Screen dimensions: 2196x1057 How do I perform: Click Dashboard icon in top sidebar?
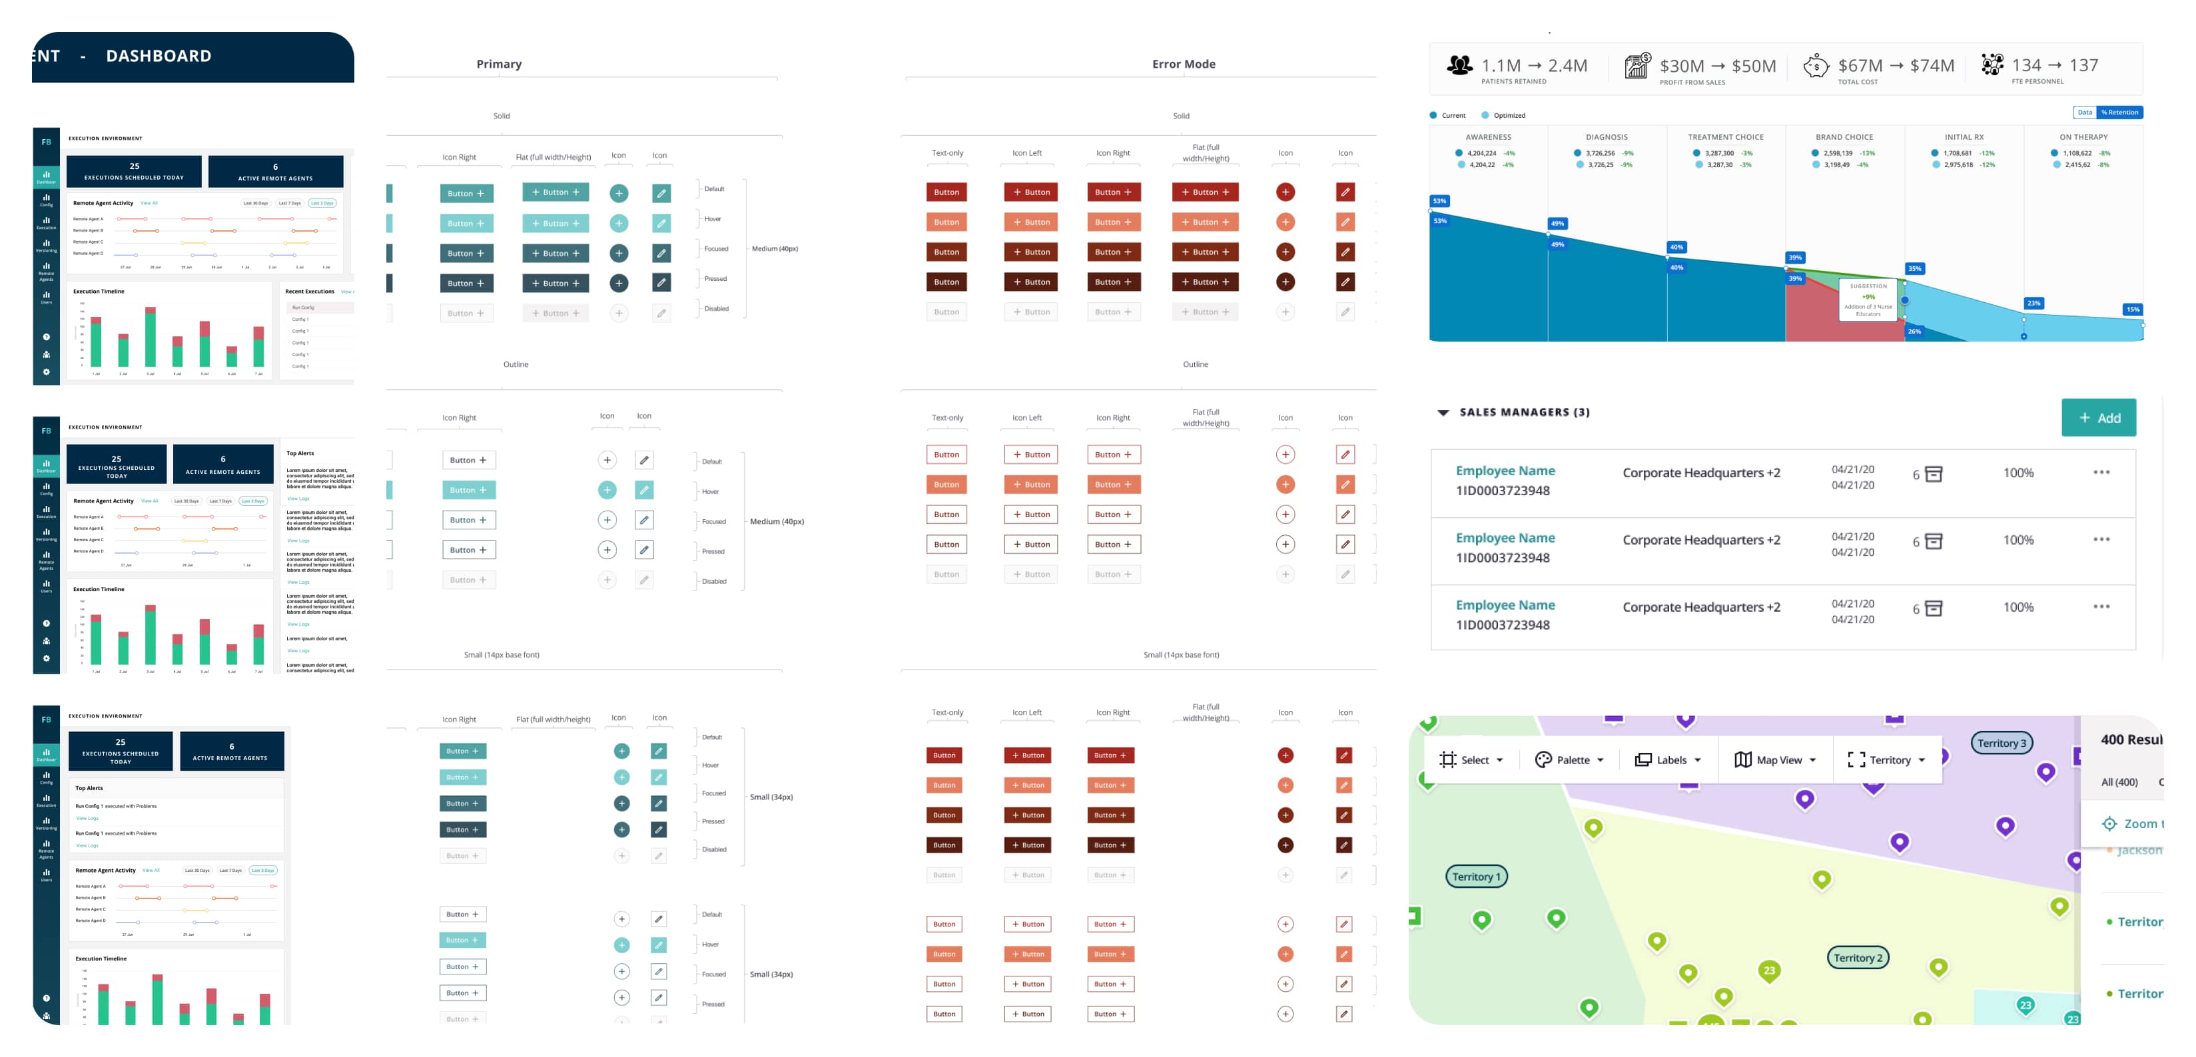pos(46,176)
